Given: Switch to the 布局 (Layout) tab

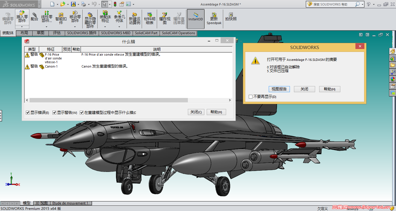Looking at the screenshot, I should point(24,33).
